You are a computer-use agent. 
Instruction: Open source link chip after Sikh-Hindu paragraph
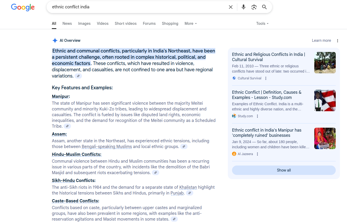click(x=190, y=193)
